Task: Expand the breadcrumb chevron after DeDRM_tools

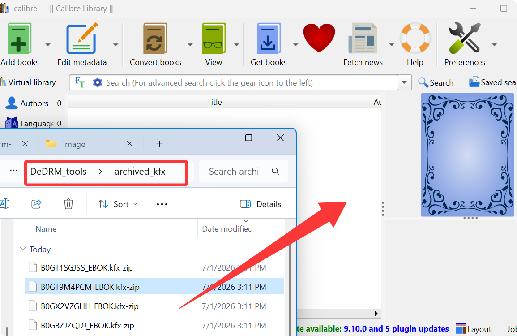Action: point(101,172)
